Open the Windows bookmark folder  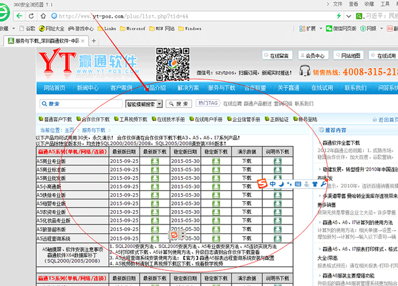(190, 28)
